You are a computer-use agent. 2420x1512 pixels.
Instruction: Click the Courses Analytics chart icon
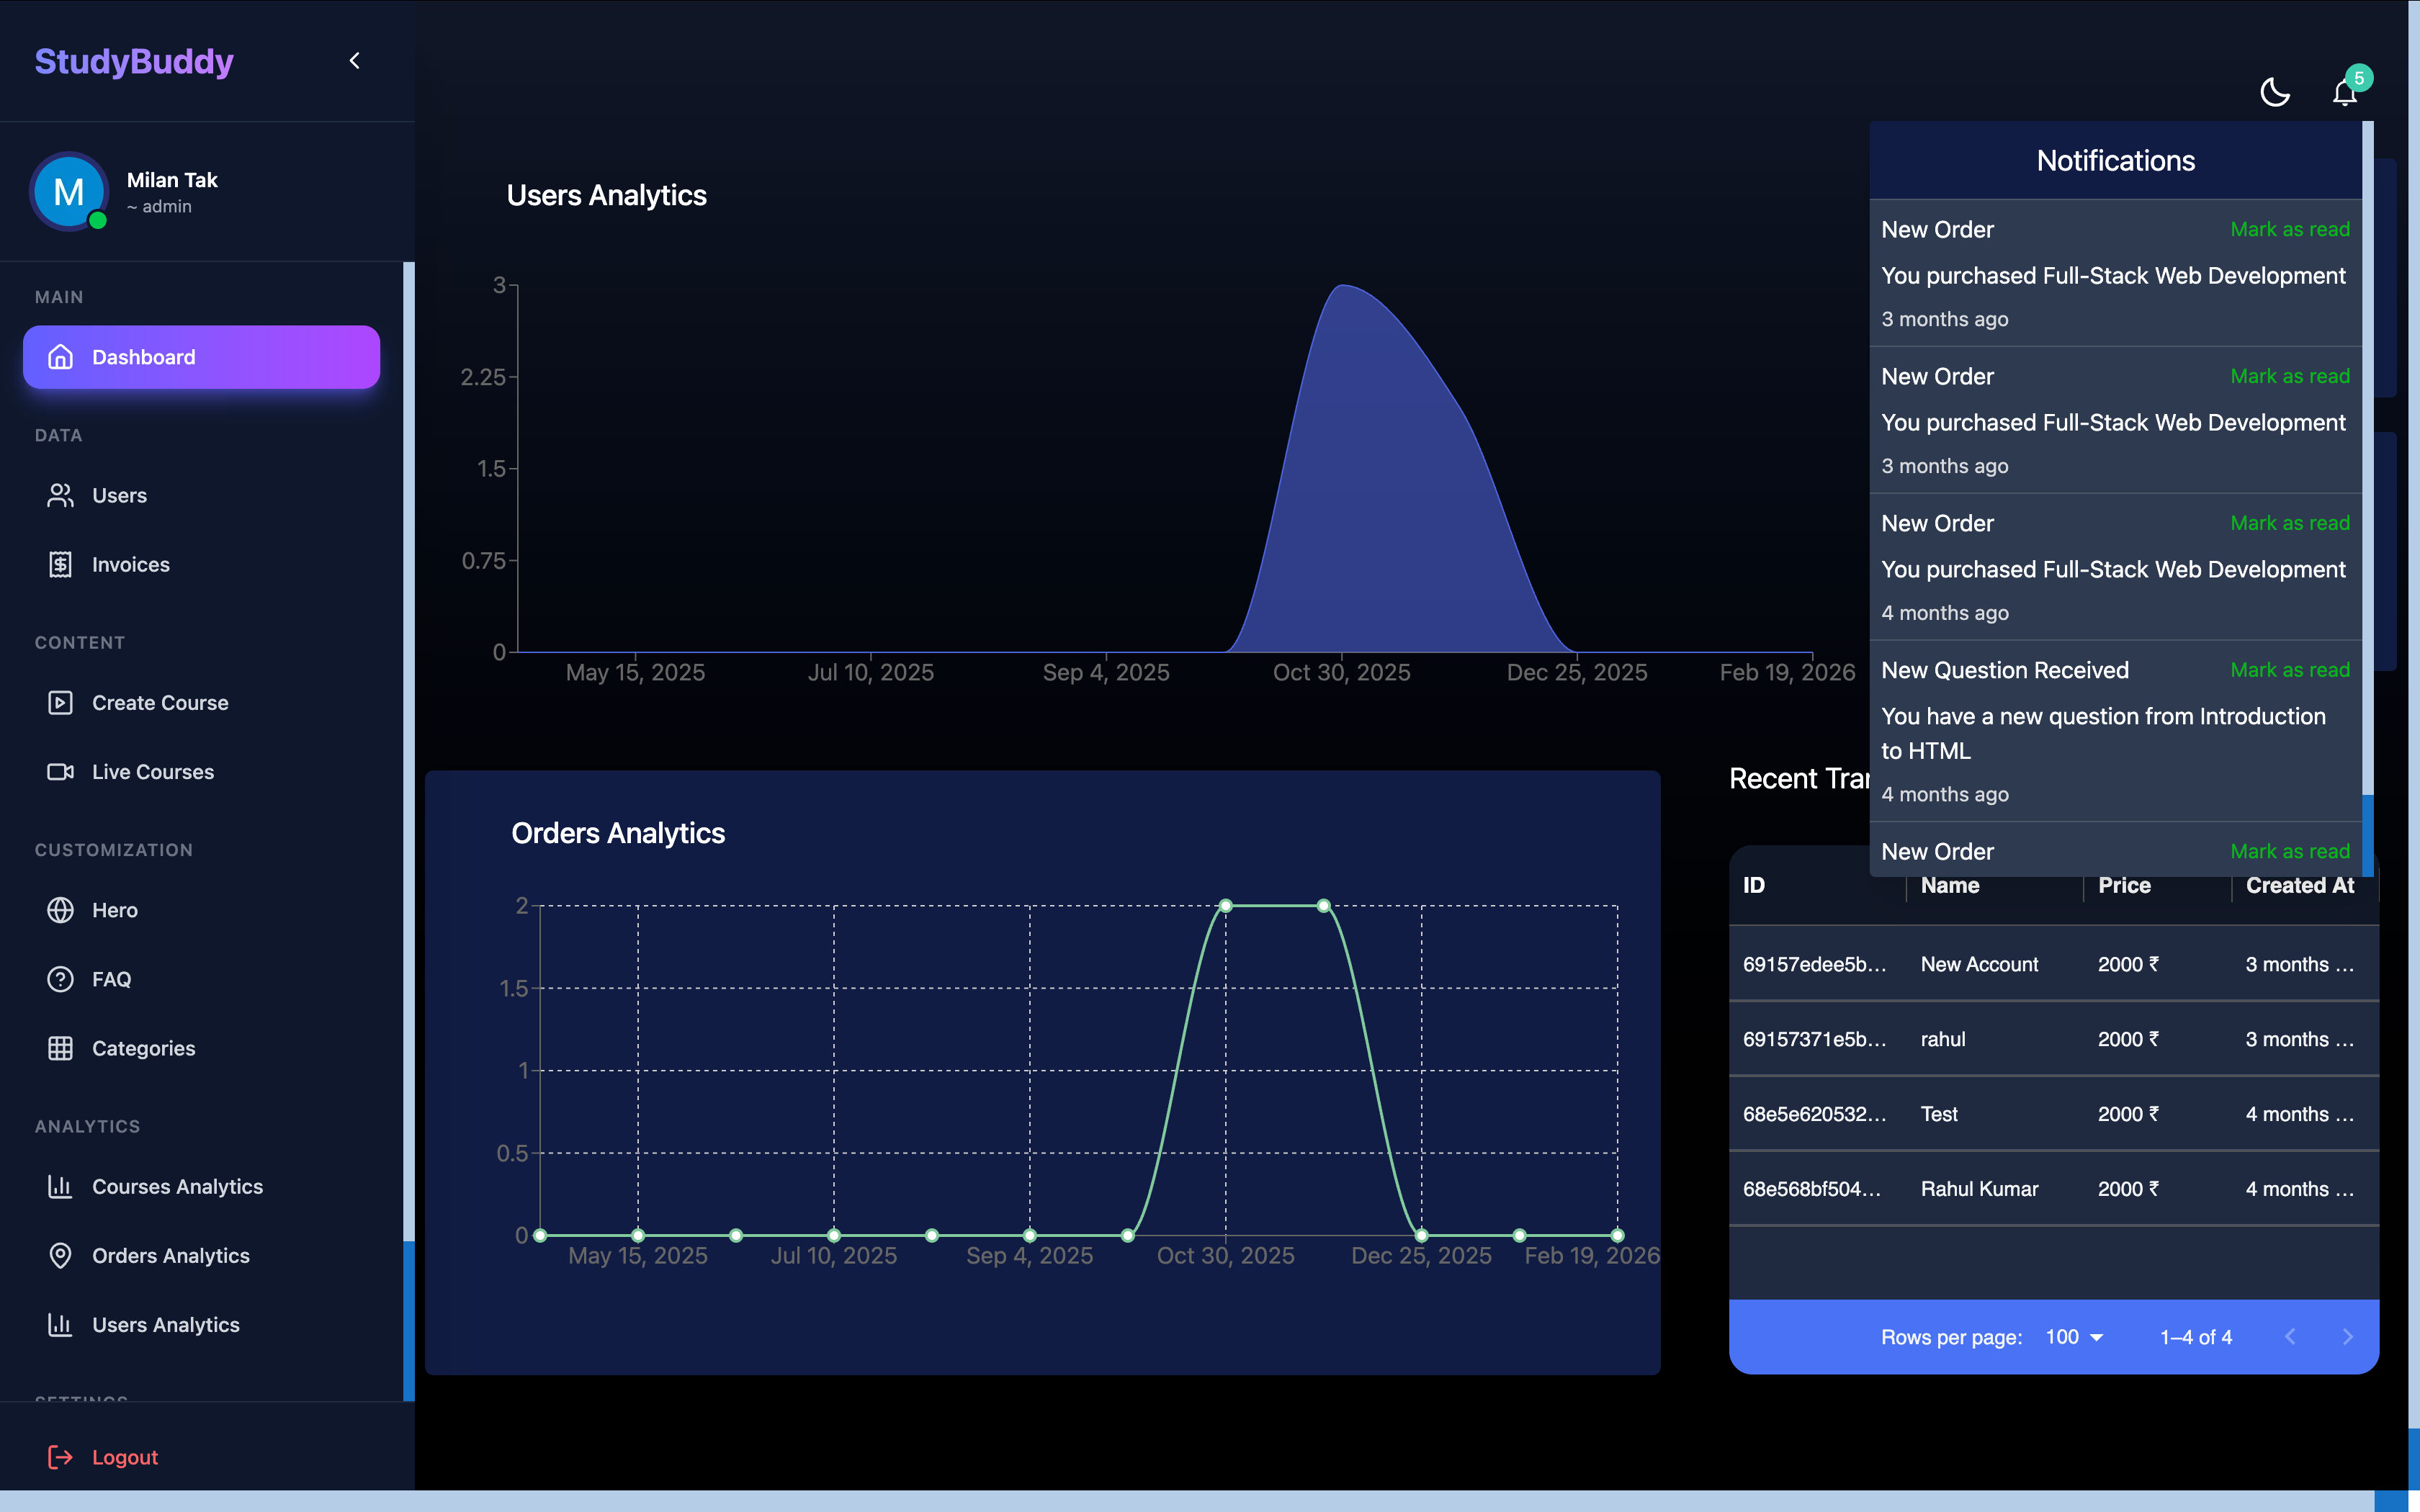point(60,1186)
